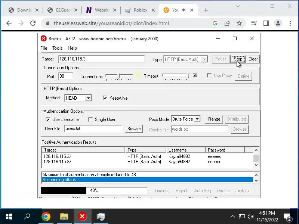Open Chrome three-dot menu

point(290,23)
